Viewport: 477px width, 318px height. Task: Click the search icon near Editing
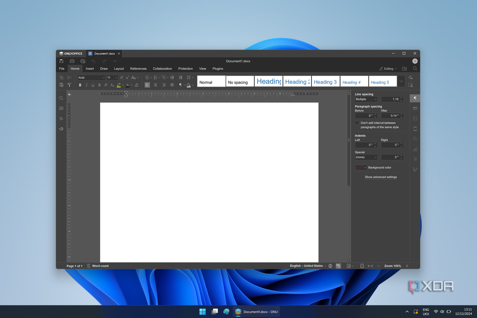coord(415,69)
